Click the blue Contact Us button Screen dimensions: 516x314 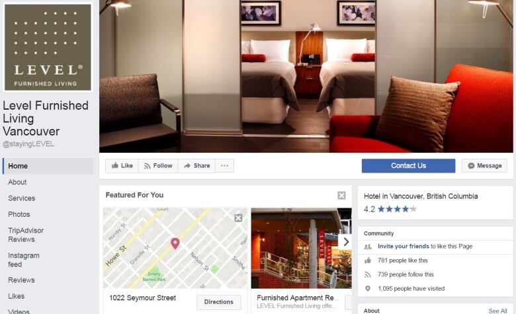[408, 166]
